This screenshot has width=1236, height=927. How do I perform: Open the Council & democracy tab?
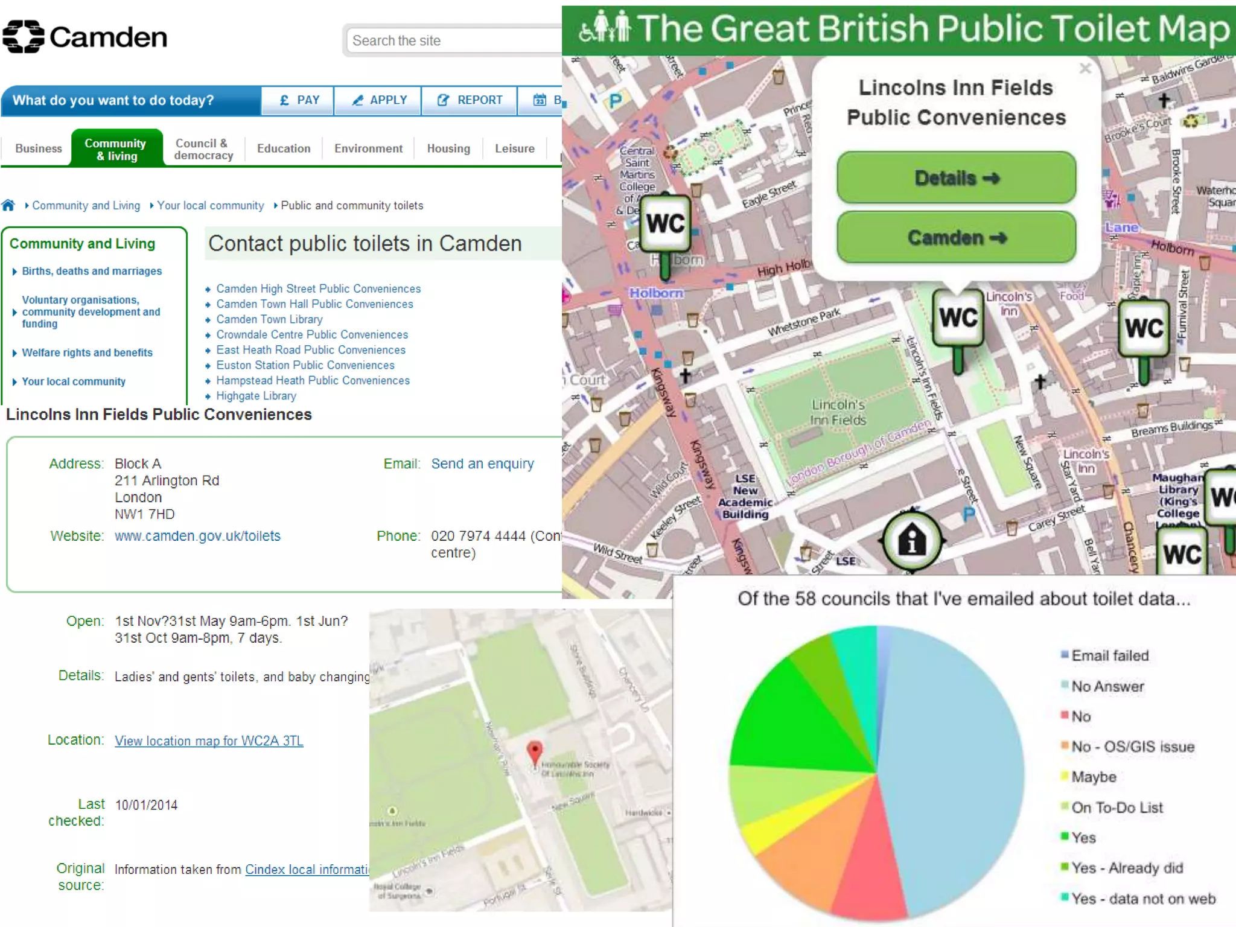click(x=203, y=149)
